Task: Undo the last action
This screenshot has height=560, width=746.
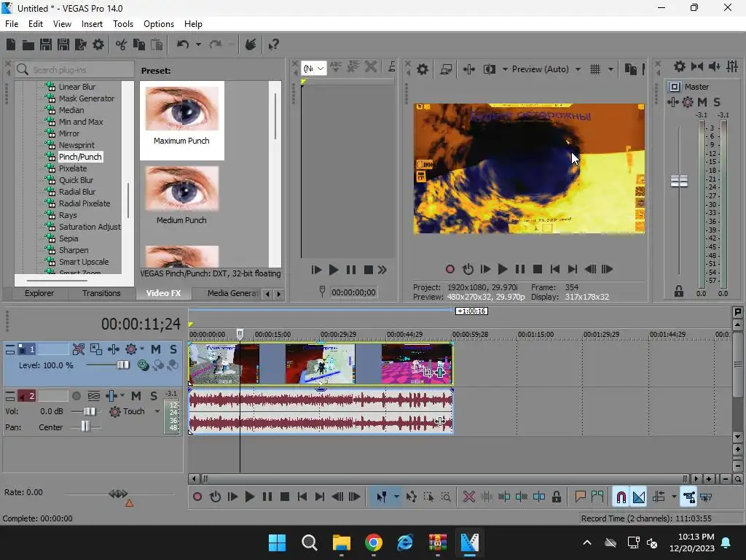Action: tap(183, 44)
